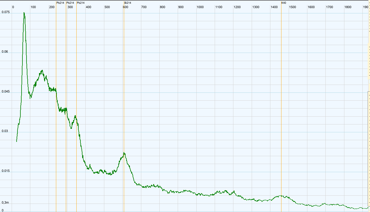Click the 900 tick label on the energy axis

point(181,7)
